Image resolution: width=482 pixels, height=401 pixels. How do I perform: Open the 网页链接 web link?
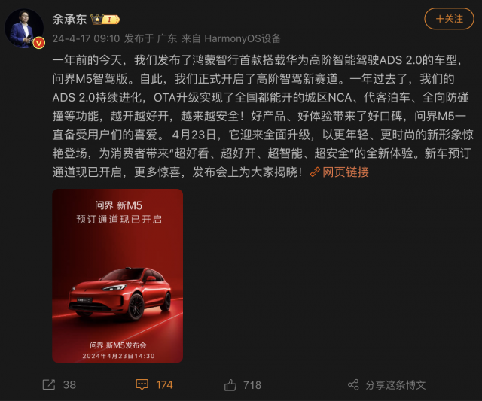(x=346, y=172)
